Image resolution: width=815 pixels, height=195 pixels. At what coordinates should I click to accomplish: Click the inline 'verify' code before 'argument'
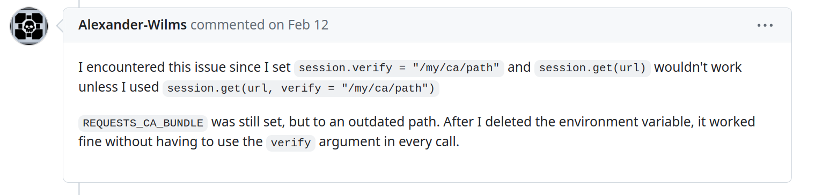click(x=290, y=143)
